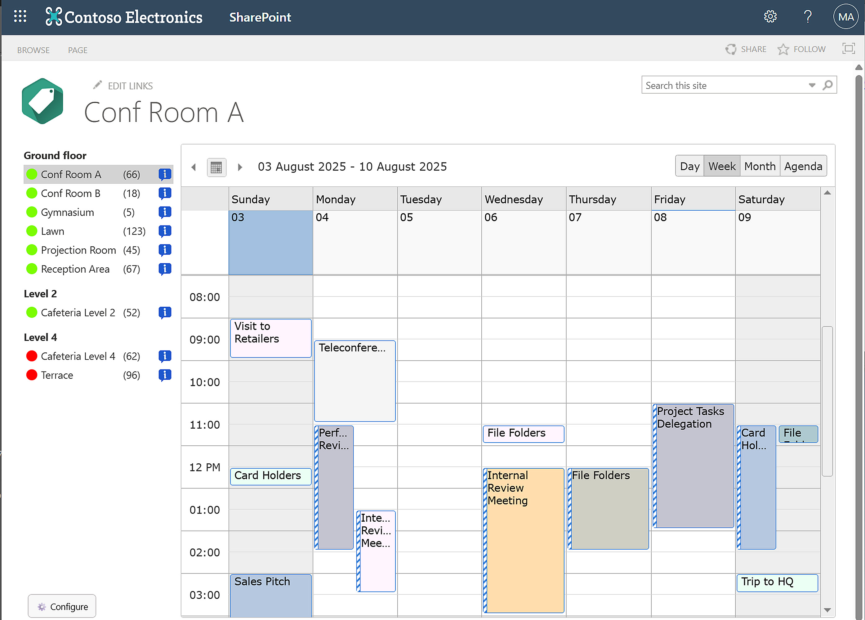Viewport: 865px width, 620px height.
Task: Switch calendar to Month view
Action: 760,166
